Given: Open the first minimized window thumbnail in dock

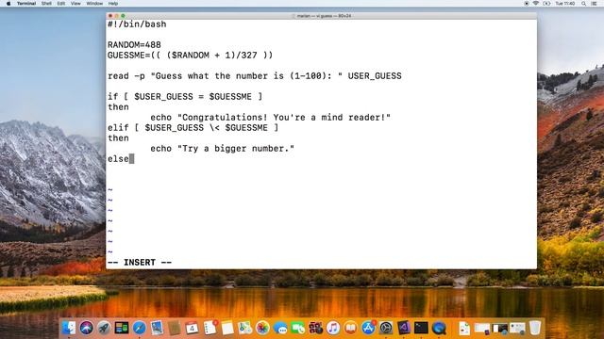Looking at the screenshot, I should pos(482,329).
